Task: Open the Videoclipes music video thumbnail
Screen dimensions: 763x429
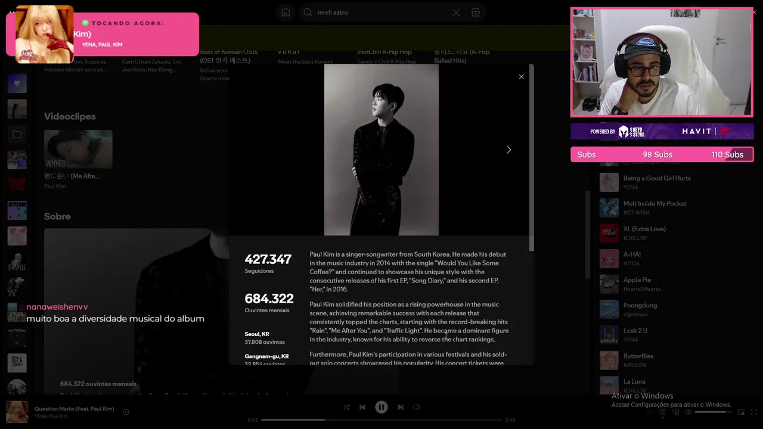Action: (x=78, y=149)
